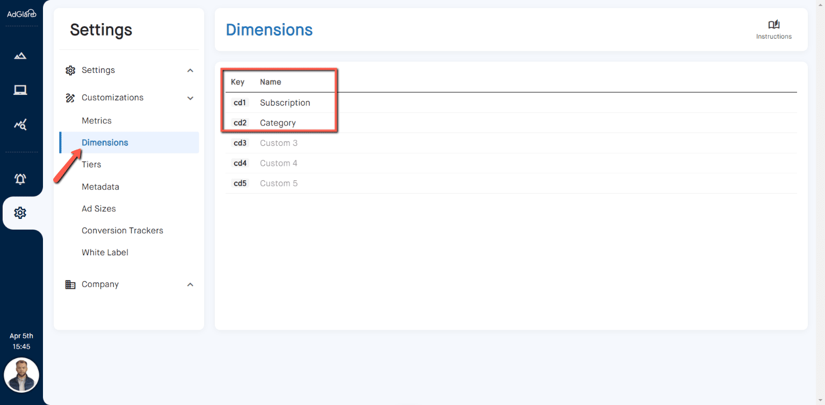The width and height of the screenshot is (825, 405).
Task: Edit the cd1 Subscription dimension row
Action: point(285,102)
